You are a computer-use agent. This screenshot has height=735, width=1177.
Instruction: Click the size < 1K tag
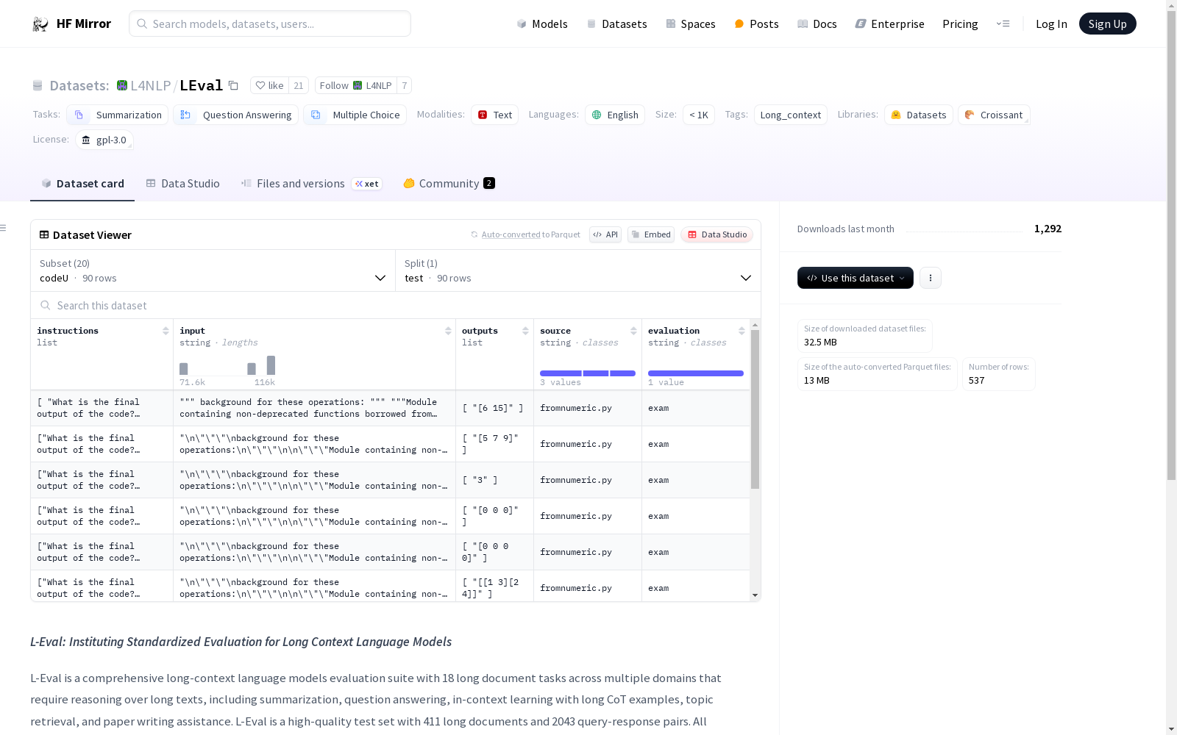tap(699, 115)
